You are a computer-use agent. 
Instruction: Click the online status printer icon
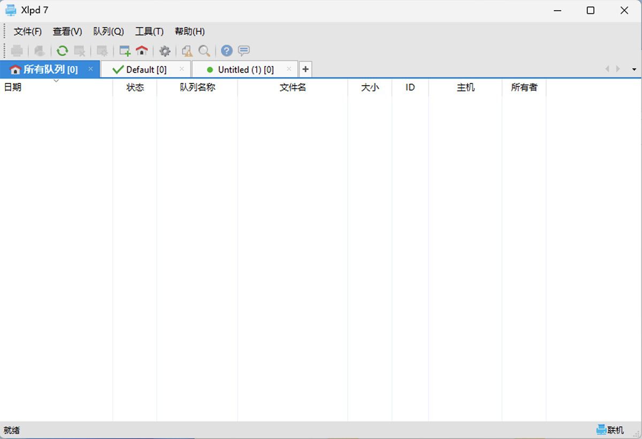(602, 430)
